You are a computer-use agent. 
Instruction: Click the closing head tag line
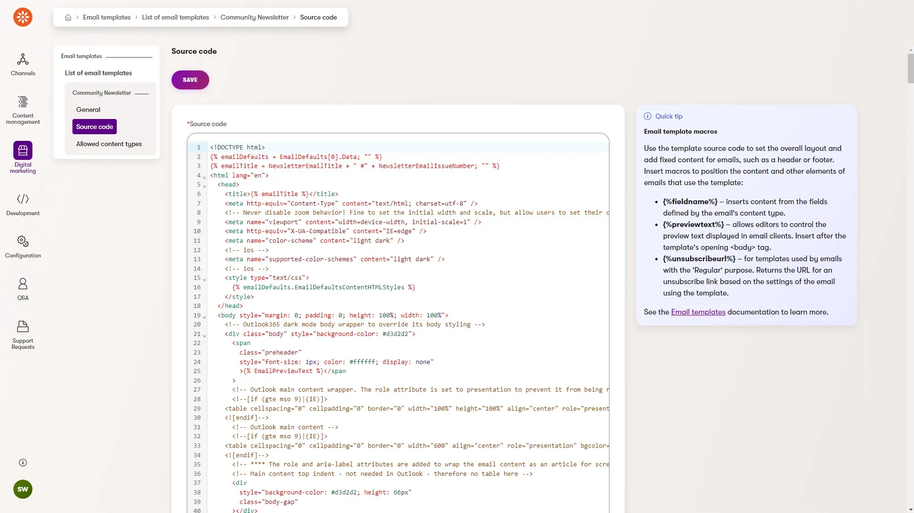click(x=230, y=306)
